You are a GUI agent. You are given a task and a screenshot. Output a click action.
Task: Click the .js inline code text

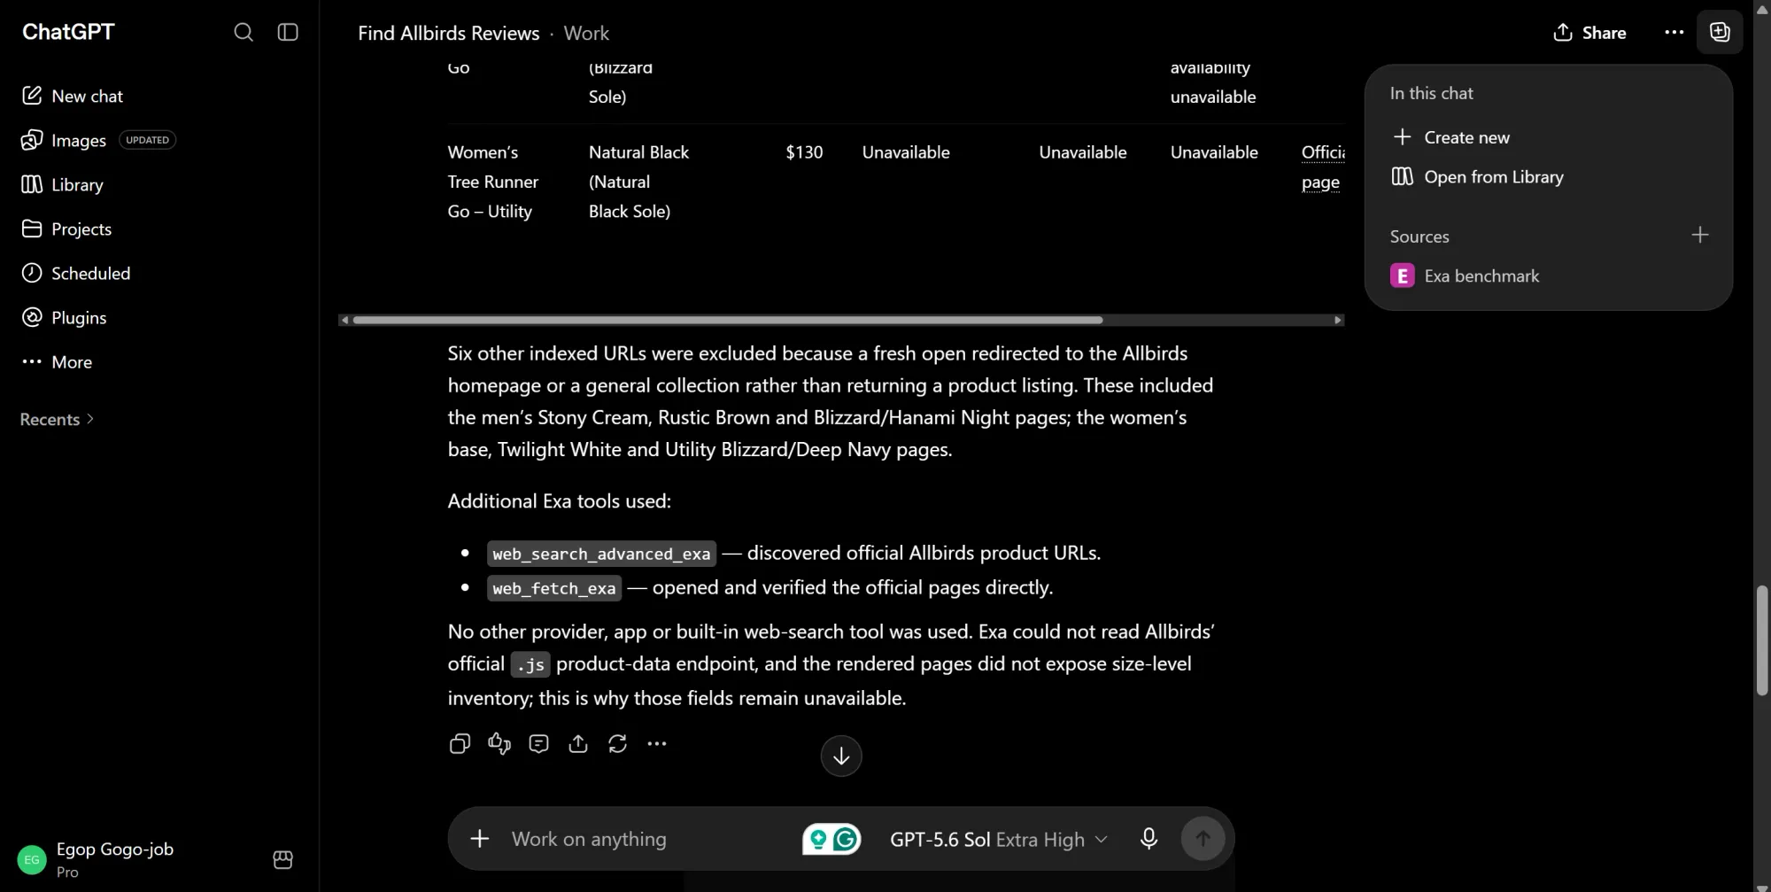(530, 665)
